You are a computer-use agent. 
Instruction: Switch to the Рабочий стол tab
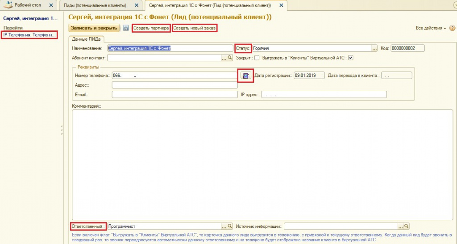[x=28, y=5]
